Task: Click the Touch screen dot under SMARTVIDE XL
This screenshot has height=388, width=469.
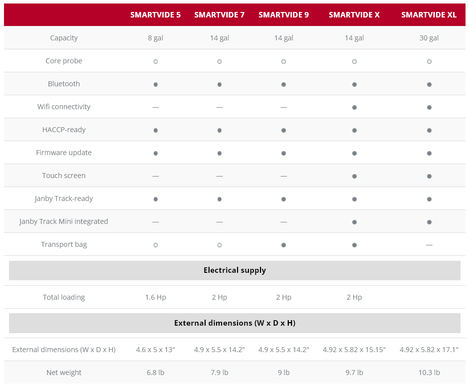Action: click(x=429, y=176)
